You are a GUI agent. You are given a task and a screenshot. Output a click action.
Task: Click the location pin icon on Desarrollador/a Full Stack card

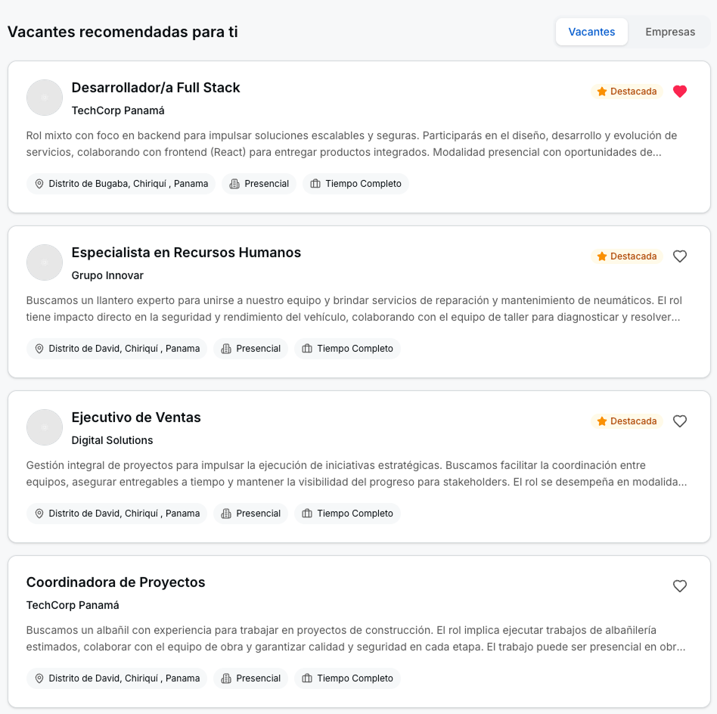(x=39, y=183)
